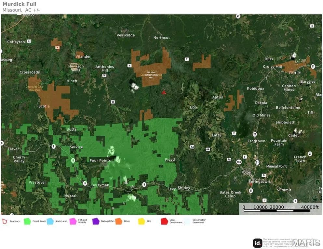Viewport: 323px width, 249px height.
Task: Click the red property marker on map
Action: [x=164, y=92]
